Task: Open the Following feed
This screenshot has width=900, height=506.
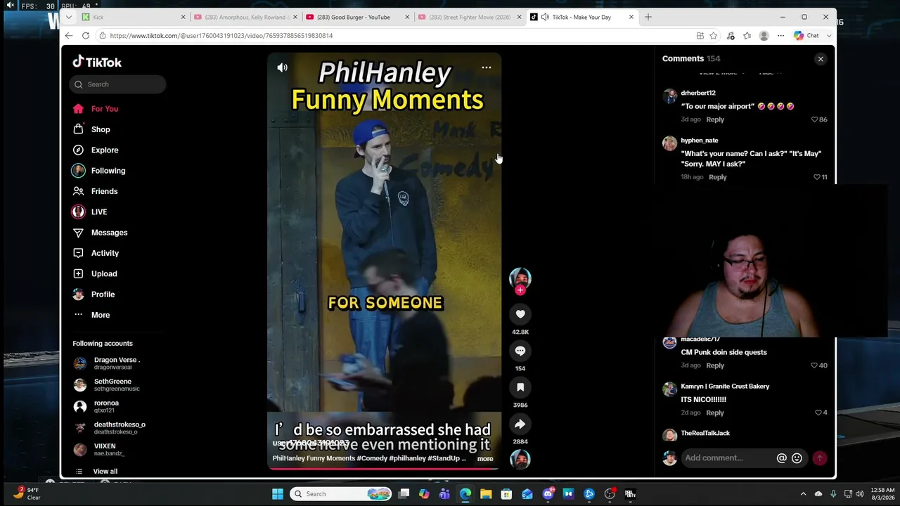Action: click(108, 171)
